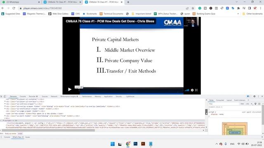Open Illustrator from the taskbar
The height and width of the screenshot is (148, 264).
point(143,144)
